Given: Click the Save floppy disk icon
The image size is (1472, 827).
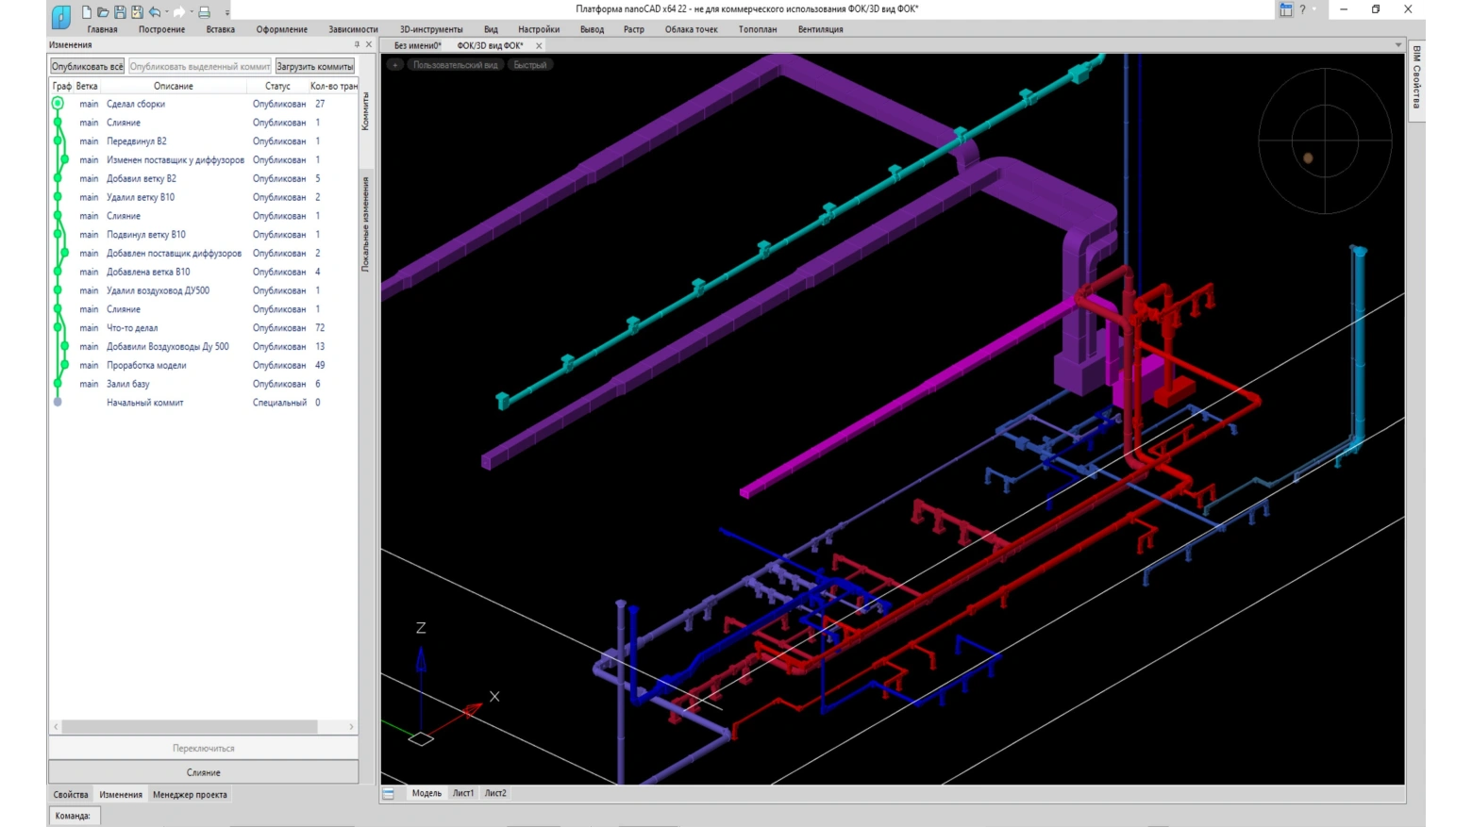Looking at the screenshot, I should [120, 12].
